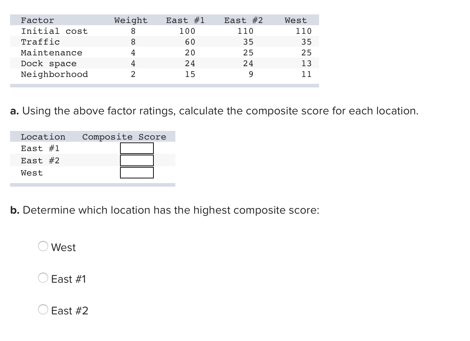Screen dimensions: 470x341
Task: Select the Neighborhood row label
Action: (55, 74)
